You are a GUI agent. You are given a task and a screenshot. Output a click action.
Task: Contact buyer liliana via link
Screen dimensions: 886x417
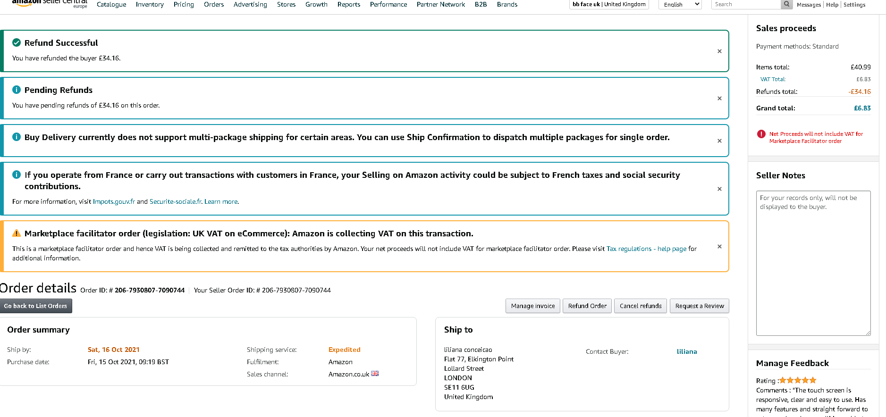coord(687,351)
